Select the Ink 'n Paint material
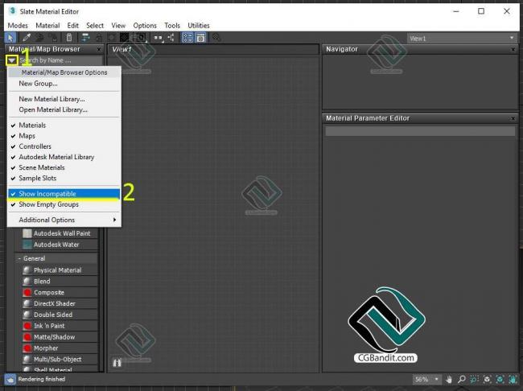 (60, 326)
